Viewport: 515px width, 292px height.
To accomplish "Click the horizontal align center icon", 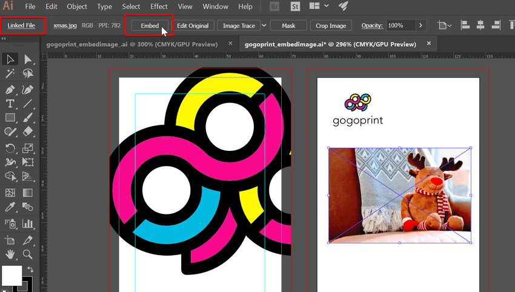I will point(481,25).
